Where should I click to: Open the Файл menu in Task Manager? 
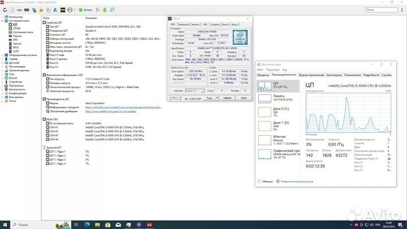pyautogui.click(x=260, y=70)
